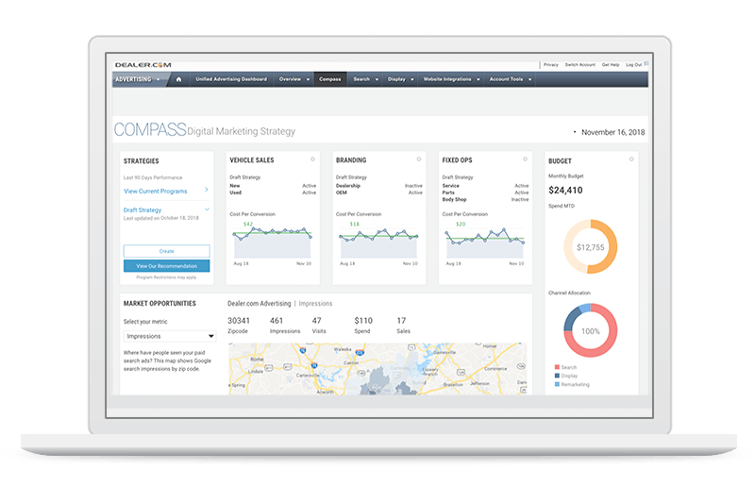Open View Current Programs link
The width and height of the screenshot is (755, 502).
point(156,191)
